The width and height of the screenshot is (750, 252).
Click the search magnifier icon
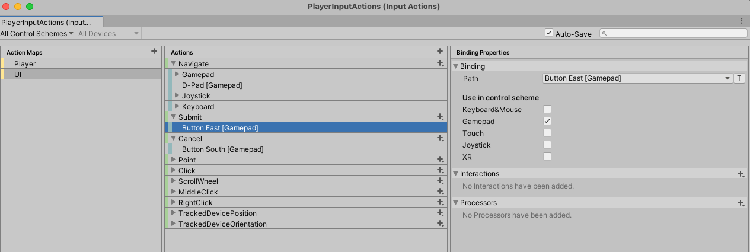605,34
